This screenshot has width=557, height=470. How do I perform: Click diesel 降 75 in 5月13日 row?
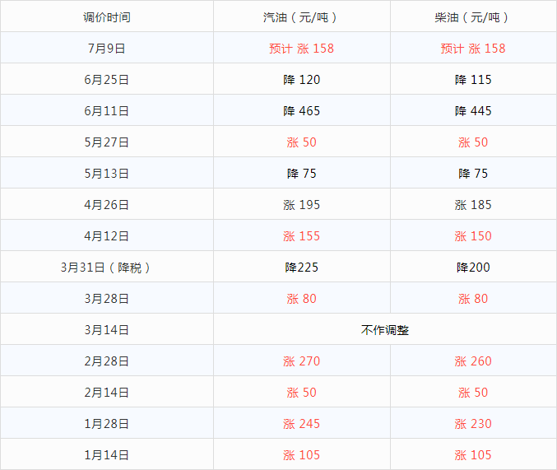(x=473, y=174)
